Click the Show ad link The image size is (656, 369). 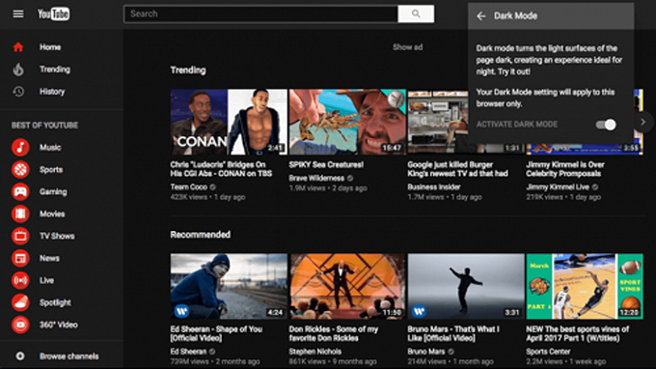407,47
